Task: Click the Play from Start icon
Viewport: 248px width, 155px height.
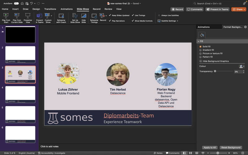Action: pyautogui.click(x=6, y=16)
